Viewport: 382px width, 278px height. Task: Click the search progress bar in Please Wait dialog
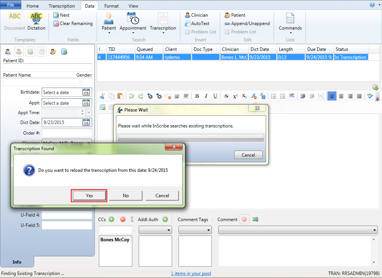coord(191,138)
